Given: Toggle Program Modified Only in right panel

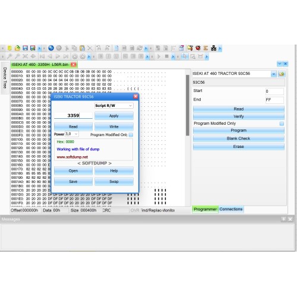Looking at the screenshot, I should tap(282, 124).
